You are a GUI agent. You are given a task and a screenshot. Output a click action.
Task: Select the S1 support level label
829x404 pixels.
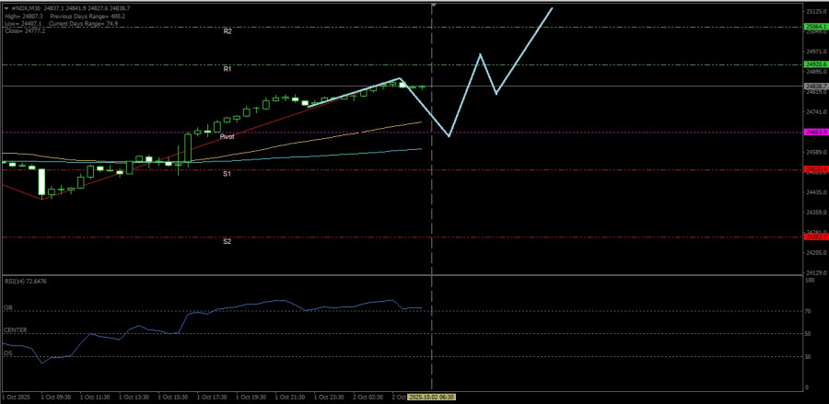click(x=227, y=174)
